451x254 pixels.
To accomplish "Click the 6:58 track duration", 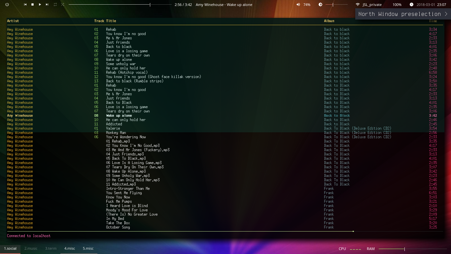I will click(433, 72).
